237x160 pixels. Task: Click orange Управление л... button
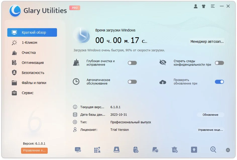point(34,150)
